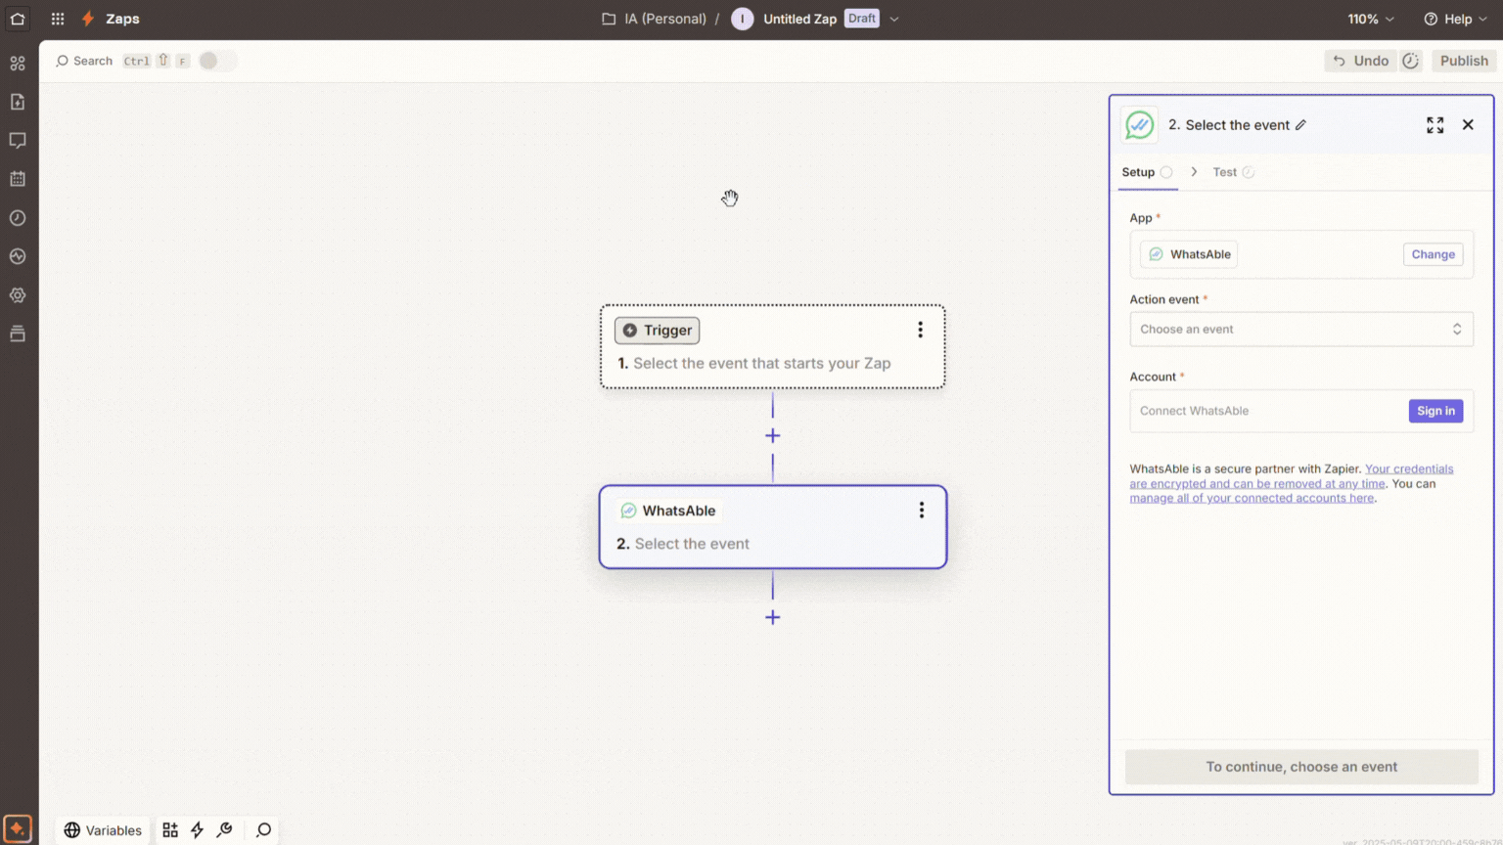The image size is (1503, 845).
Task: Click the Publish button
Action: point(1464,61)
